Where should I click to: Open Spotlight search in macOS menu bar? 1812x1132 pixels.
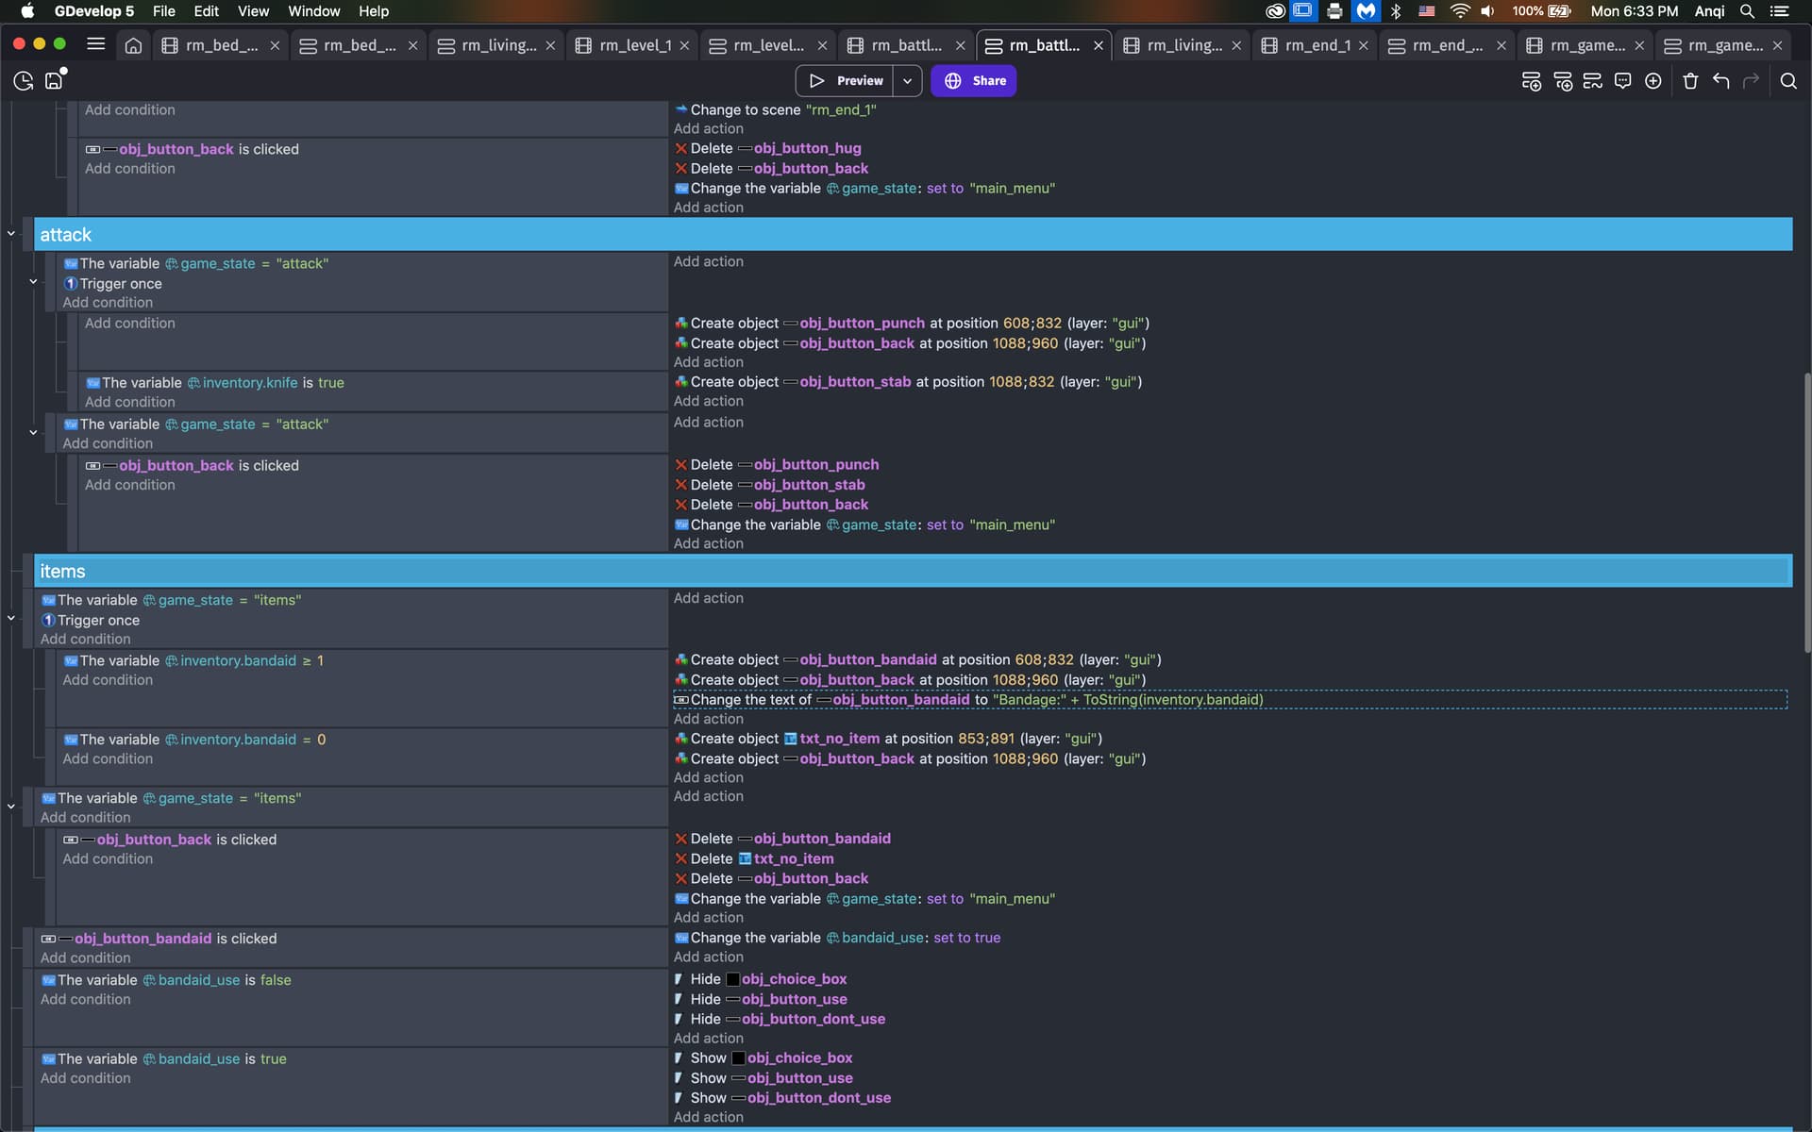coord(1747,11)
